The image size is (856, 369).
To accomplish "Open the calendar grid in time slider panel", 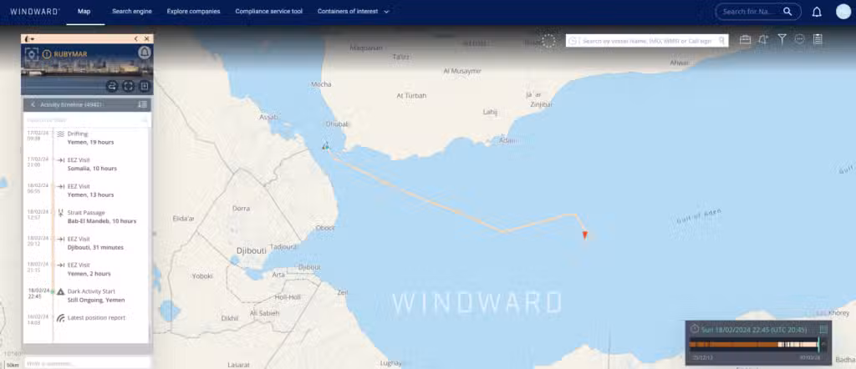I will (823, 329).
